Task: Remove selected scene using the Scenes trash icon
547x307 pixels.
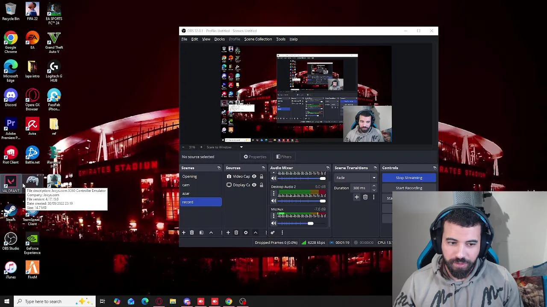Action: 192,232
